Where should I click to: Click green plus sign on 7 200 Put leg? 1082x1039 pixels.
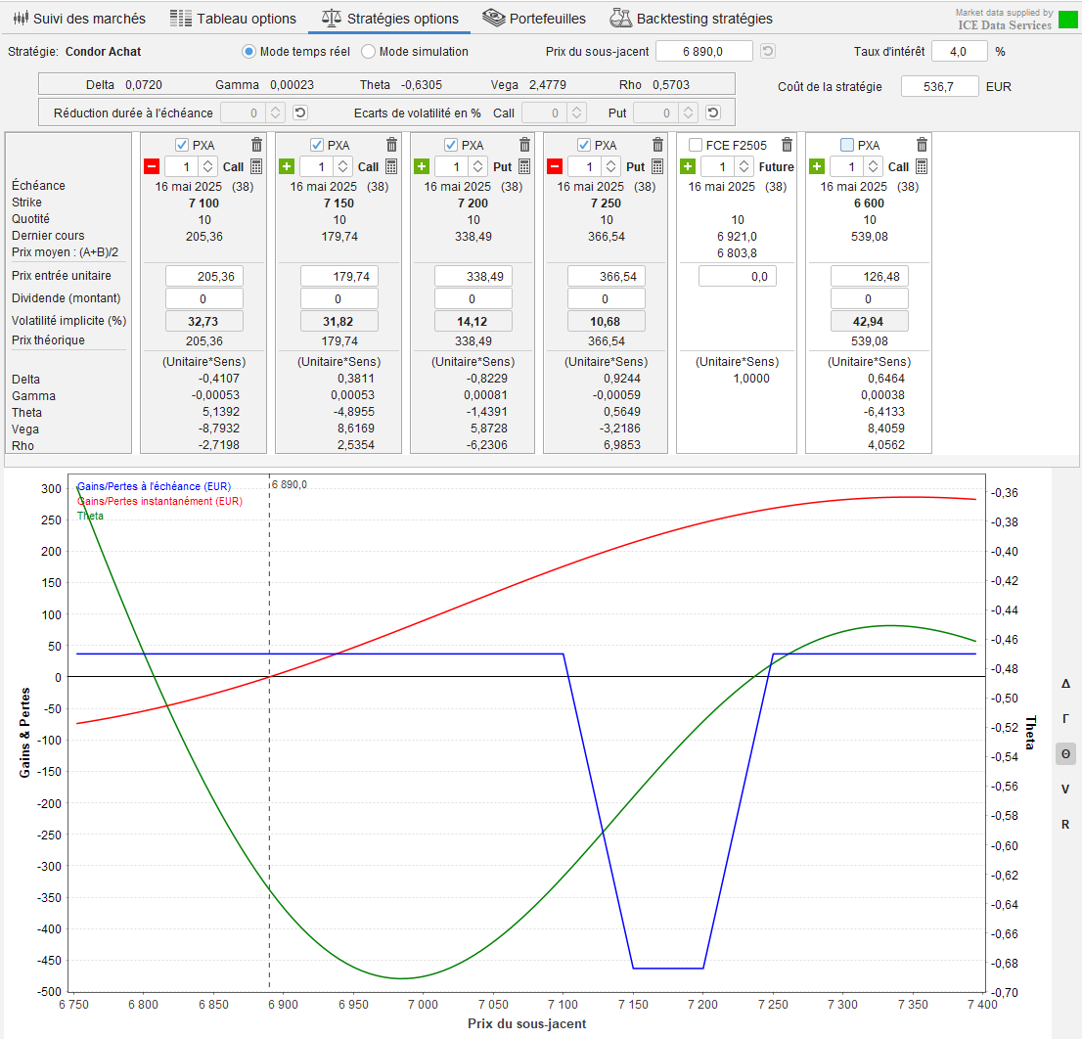coord(422,166)
